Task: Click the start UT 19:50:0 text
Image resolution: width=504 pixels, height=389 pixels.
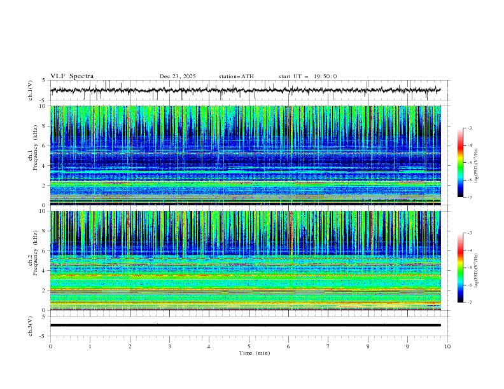Action: 307,76
